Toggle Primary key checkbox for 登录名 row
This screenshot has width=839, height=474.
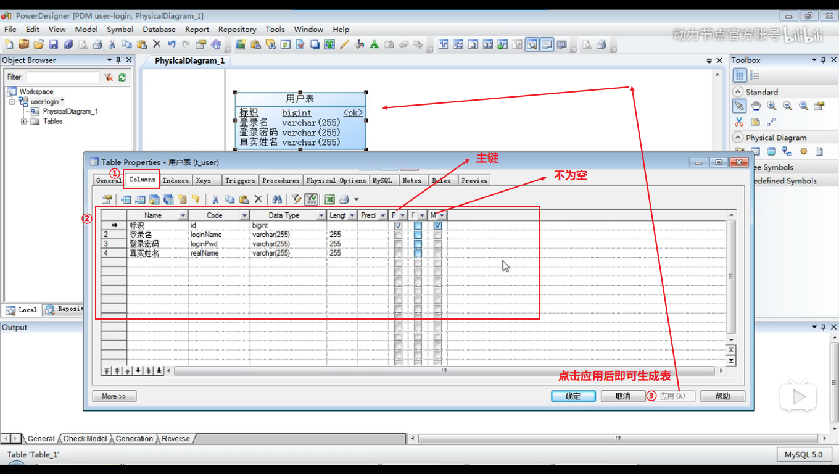click(398, 235)
